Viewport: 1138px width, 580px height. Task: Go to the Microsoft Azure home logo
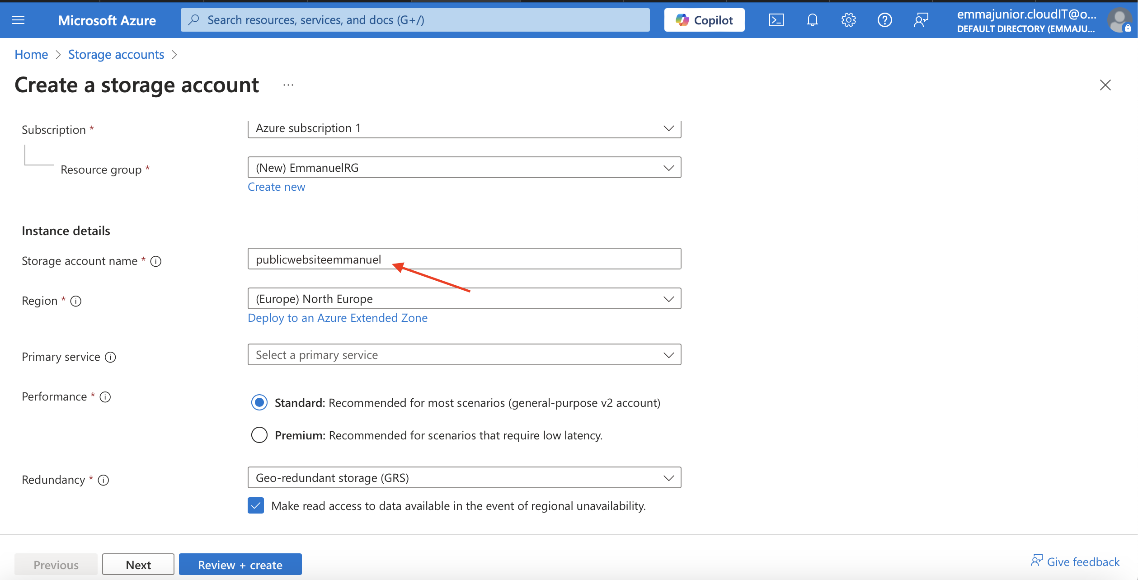click(107, 20)
